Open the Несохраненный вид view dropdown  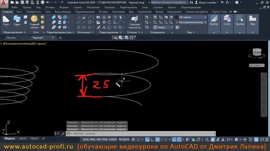191,22
